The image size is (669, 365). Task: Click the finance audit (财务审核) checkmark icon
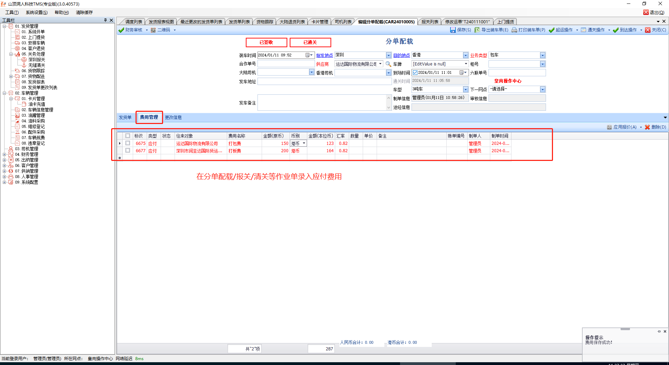(x=121, y=30)
